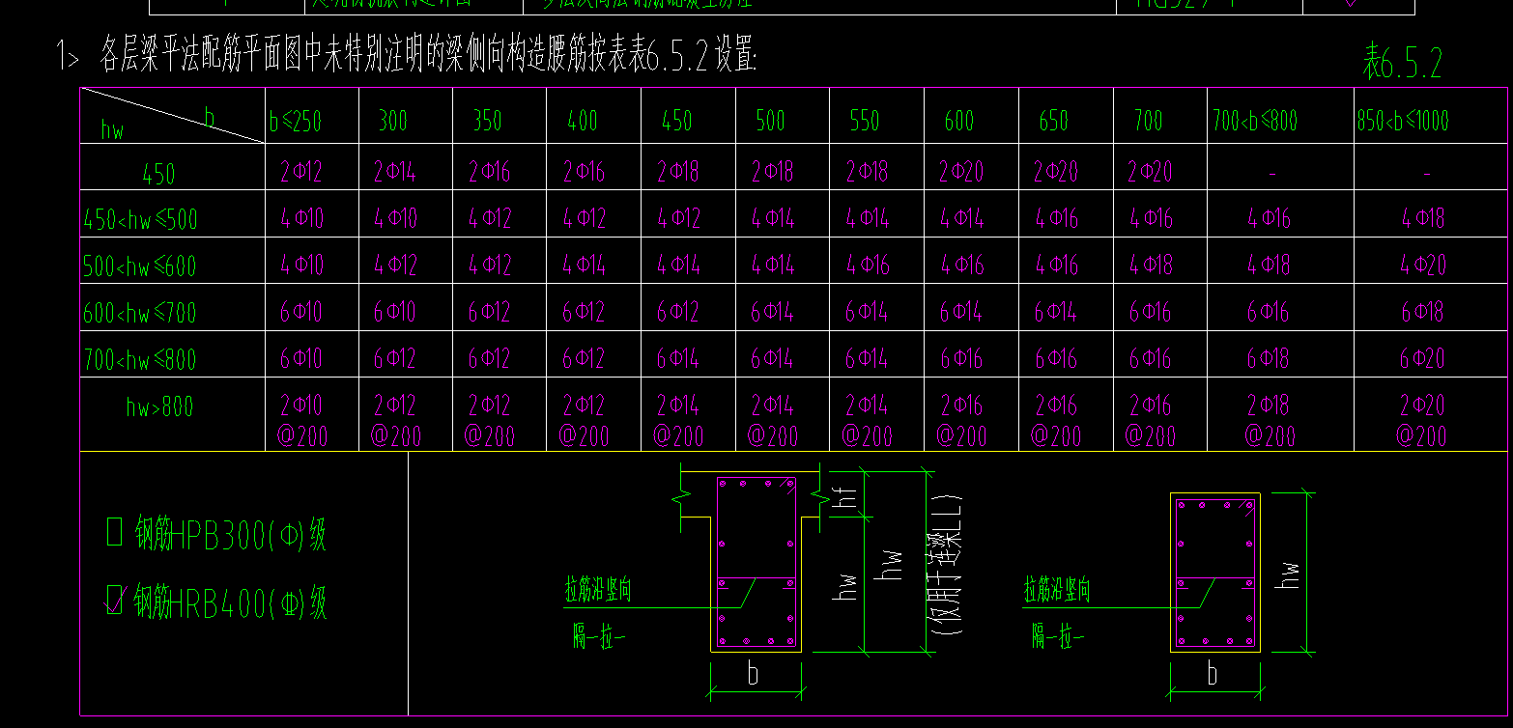Click the column header 450

(677, 121)
